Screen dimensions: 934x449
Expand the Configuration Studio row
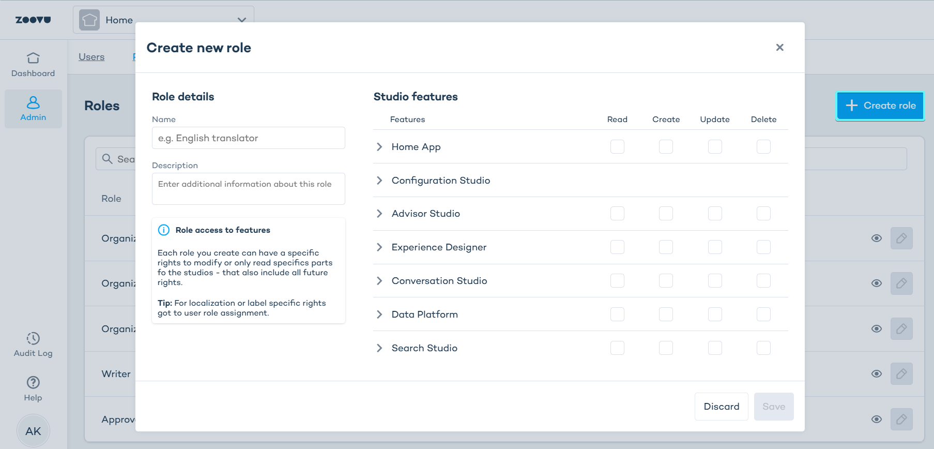[x=379, y=181]
